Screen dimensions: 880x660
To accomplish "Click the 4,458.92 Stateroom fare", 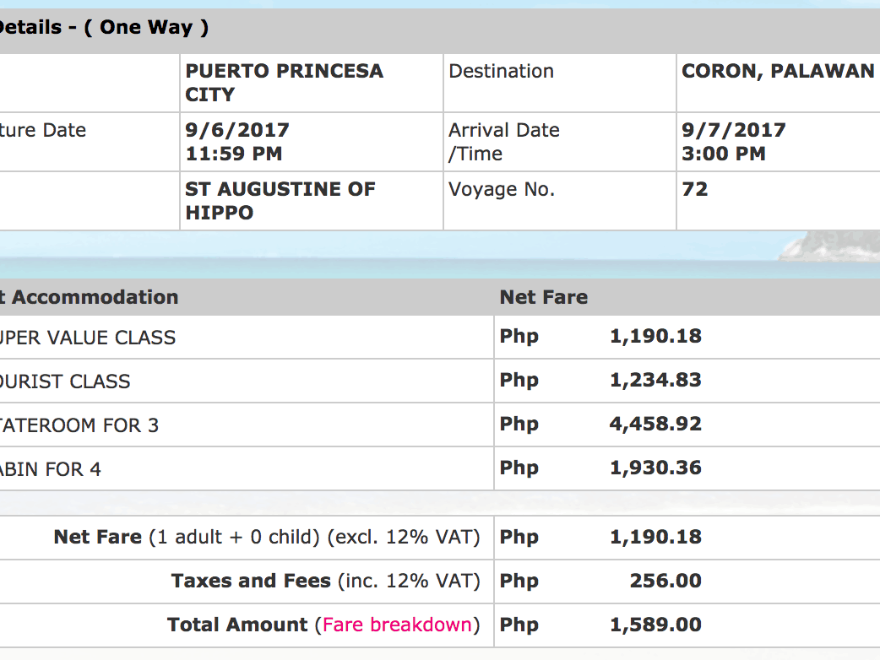I will point(655,425).
